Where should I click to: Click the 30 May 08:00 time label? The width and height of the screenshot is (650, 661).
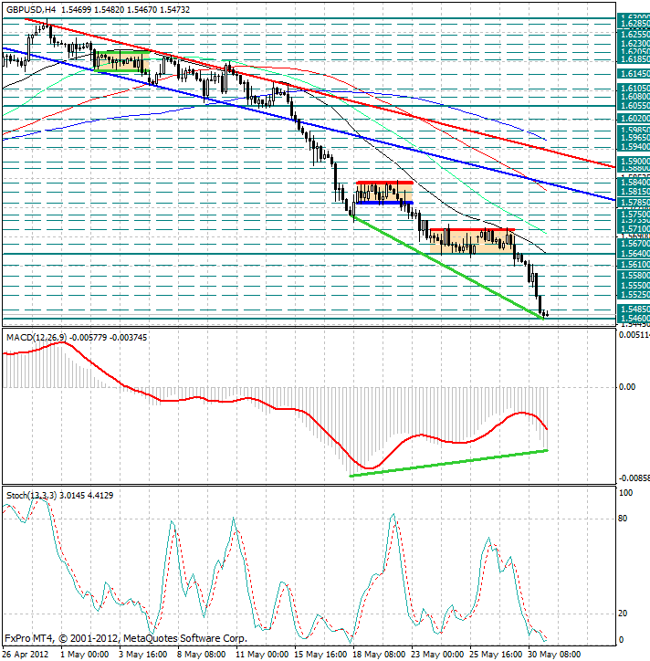(555, 655)
